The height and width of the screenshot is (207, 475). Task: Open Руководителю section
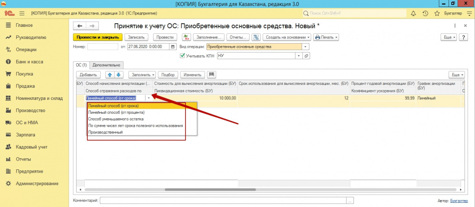point(31,38)
